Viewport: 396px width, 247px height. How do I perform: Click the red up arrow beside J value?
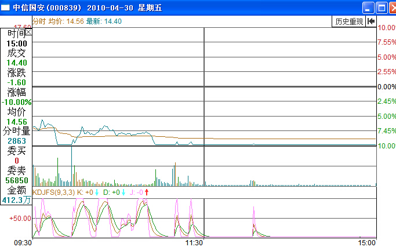pos(147,192)
